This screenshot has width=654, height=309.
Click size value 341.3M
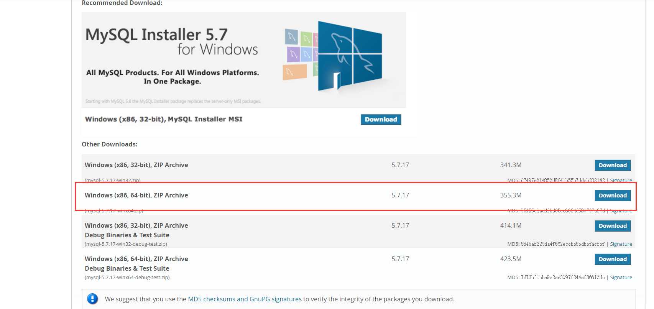(x=511, y=165)
